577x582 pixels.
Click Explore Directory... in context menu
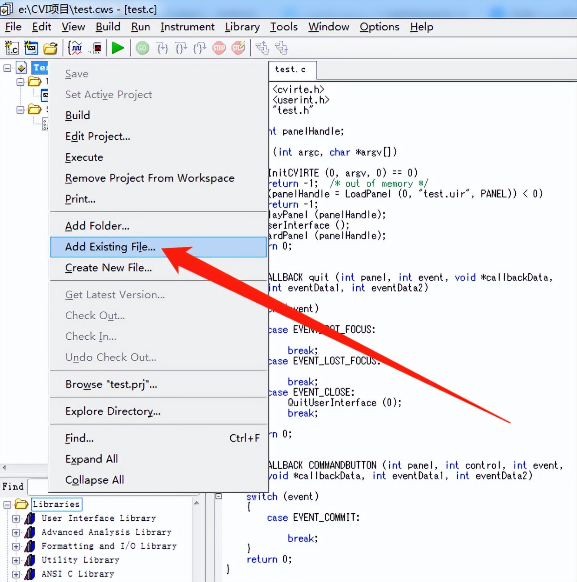click(x=113, y=411)
